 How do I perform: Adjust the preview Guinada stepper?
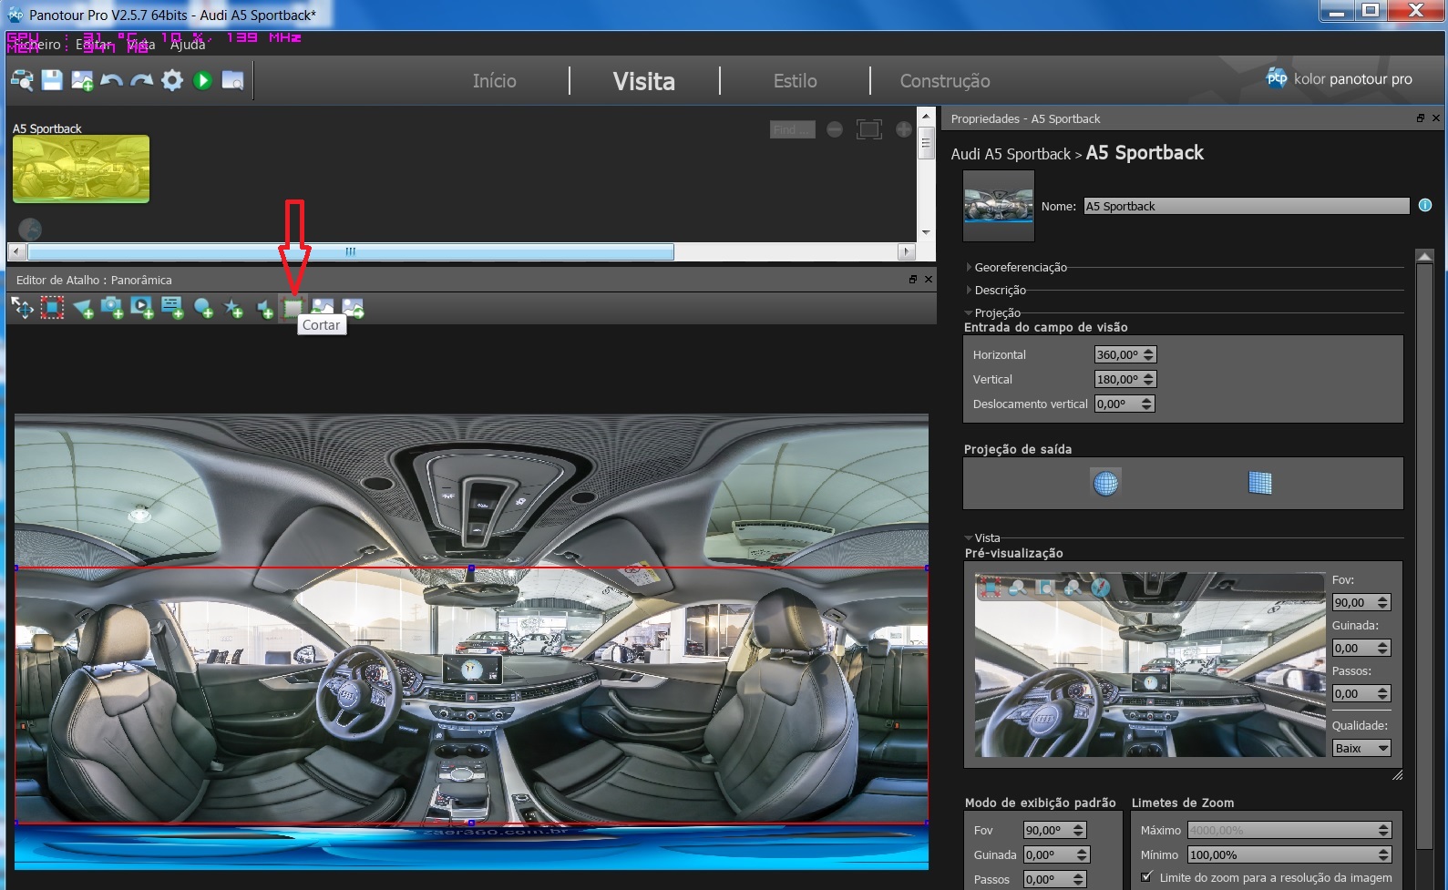[1383, 648]
